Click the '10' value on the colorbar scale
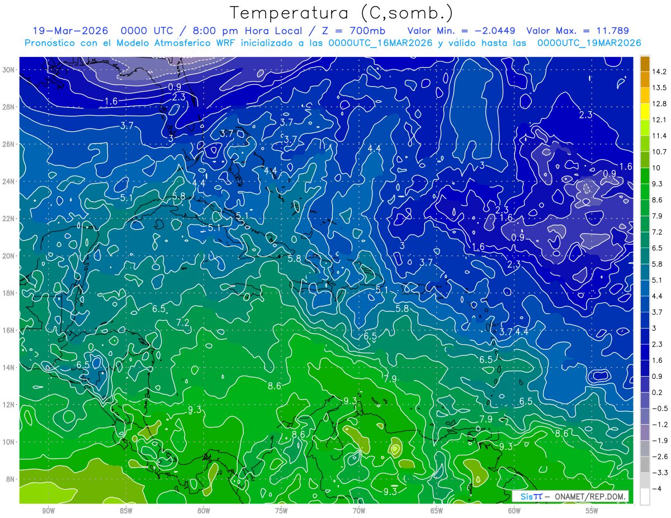Viewport: 671px width, 518px height. tap(656, 168)
